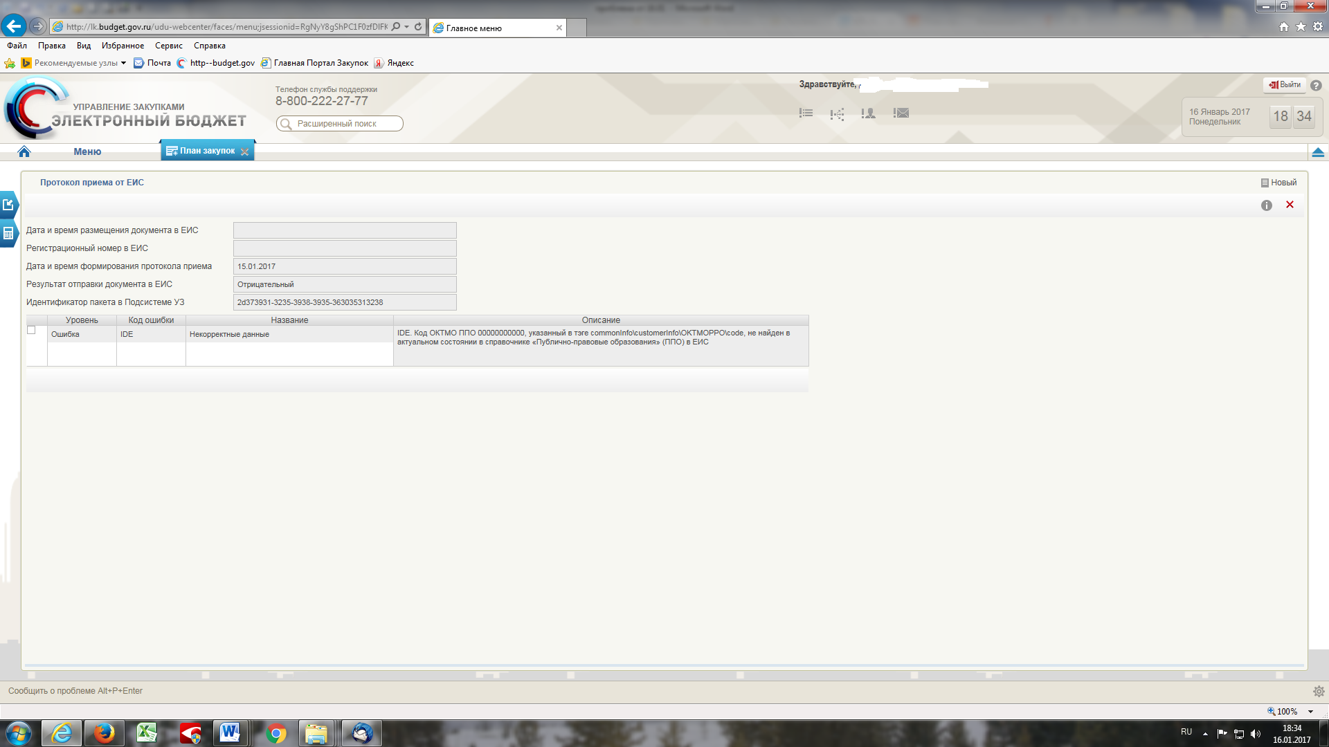The image size is (1329, 747).
Task: Open the calculator icon on left sidebar
Action: point(8,233)
